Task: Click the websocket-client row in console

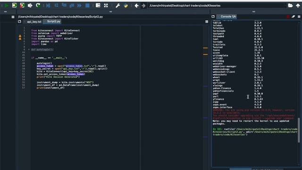Action: (237, 72)
